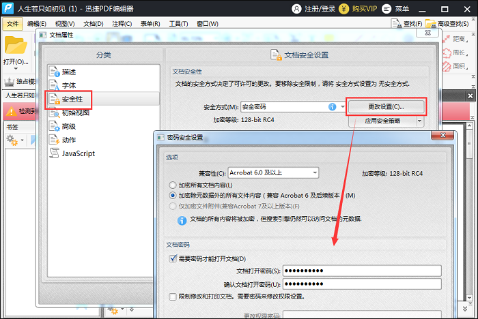Open the 文档(D) menu
Screen dimensions: 478x319
(x=94, y=24)
